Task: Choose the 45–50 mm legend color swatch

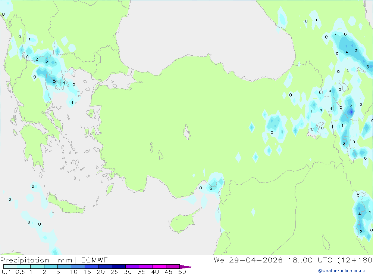Action: click(173, 267)
